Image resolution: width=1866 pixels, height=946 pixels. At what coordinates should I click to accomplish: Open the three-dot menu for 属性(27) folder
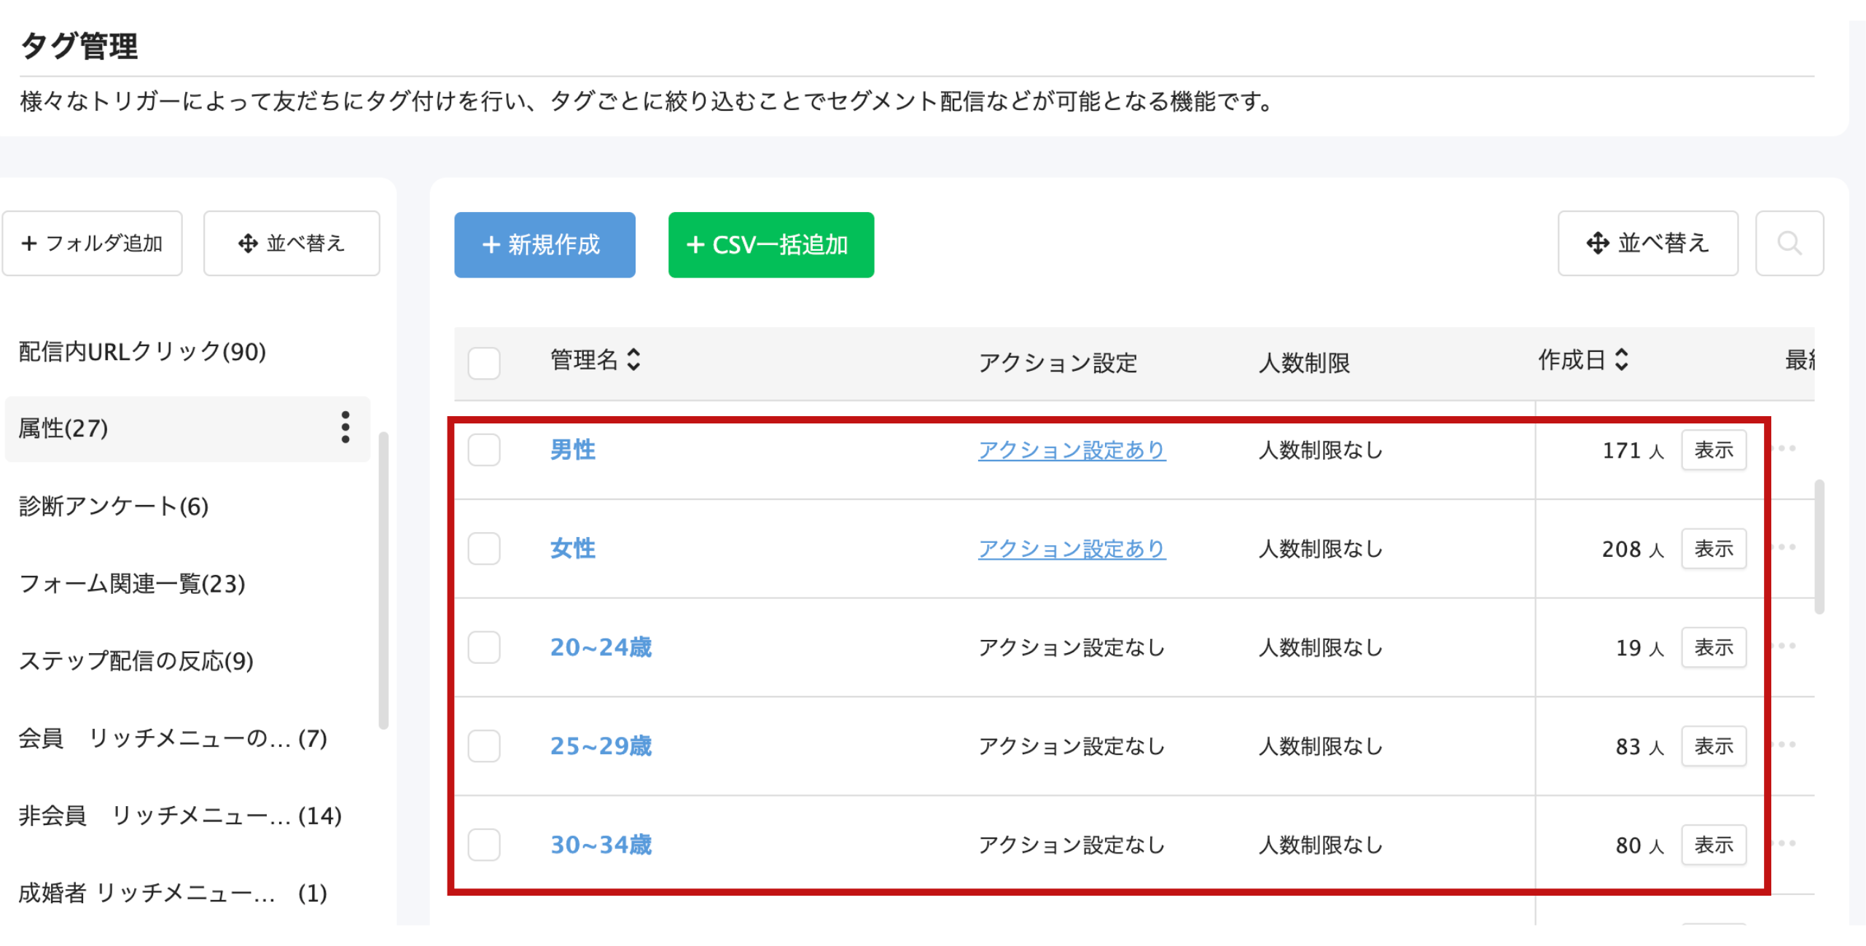click(346, 428)
